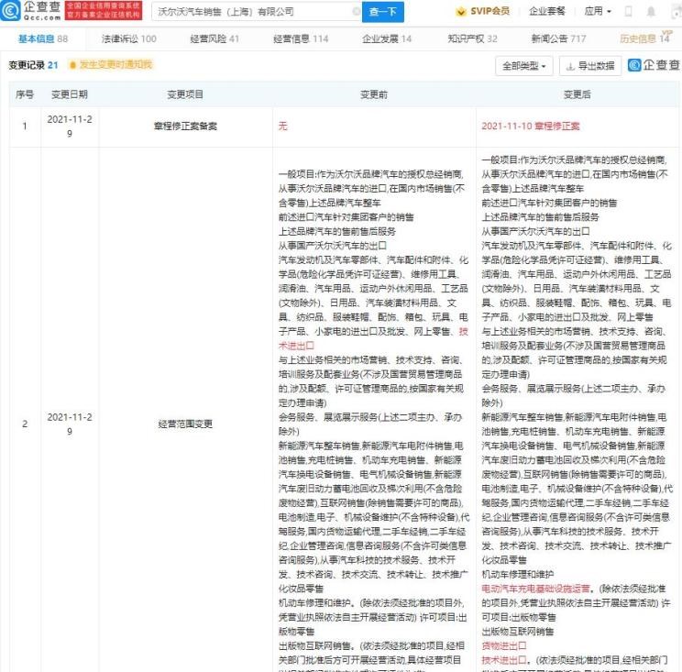Click the 2021-11-29 date in row 1

(70, 127)
